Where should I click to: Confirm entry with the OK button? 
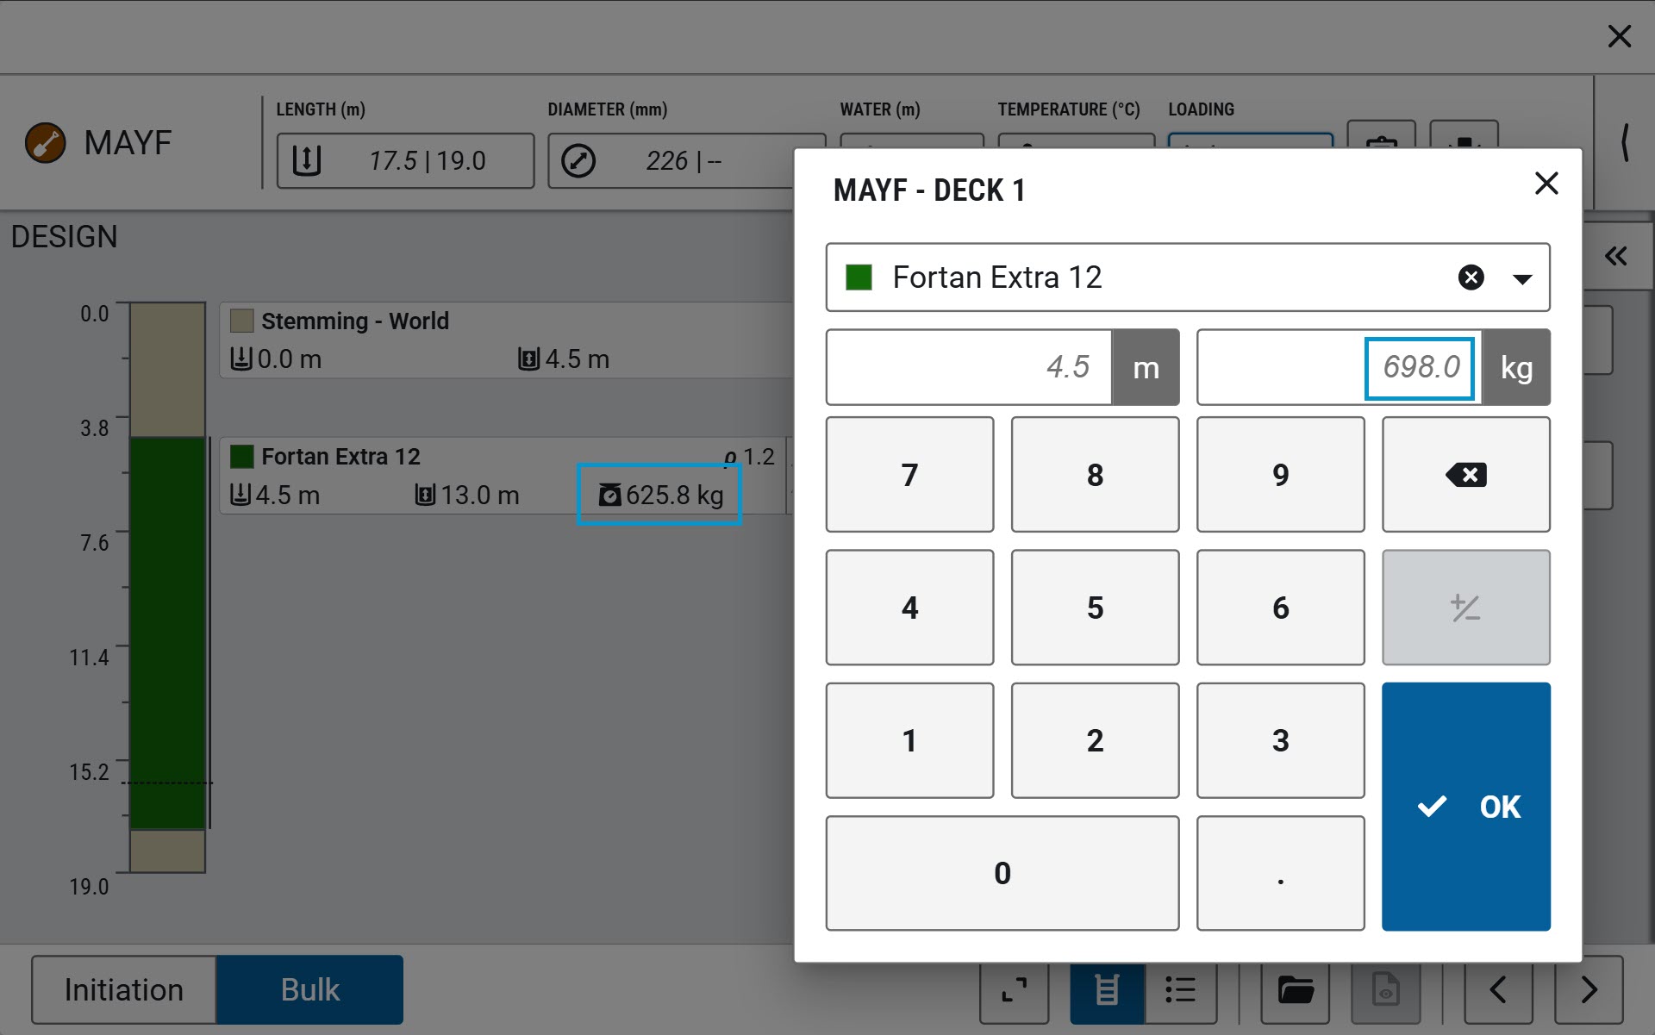click(1465, 807)
